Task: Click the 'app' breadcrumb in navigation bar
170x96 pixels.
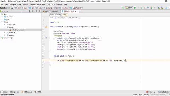Action: [x=12, y=8]
